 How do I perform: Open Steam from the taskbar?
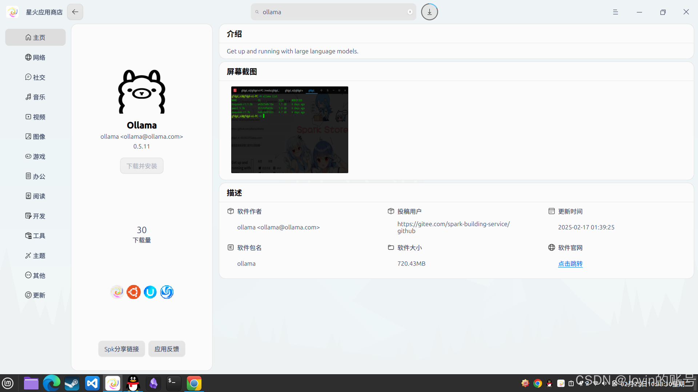click(x=72, y=383)
